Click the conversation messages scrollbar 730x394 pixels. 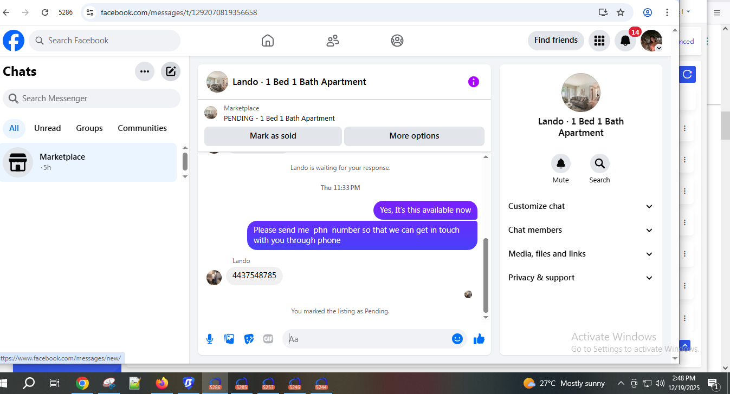pyautogui.click(x=486, y=275)
